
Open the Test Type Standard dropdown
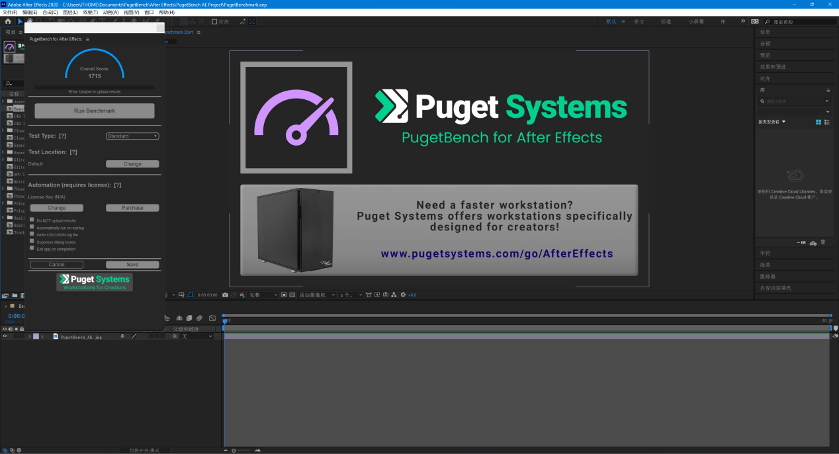[132, 136]
